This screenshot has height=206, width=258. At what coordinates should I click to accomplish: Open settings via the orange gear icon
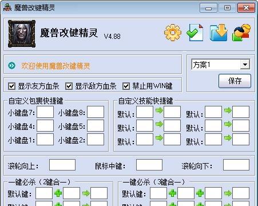coord(173,33)
